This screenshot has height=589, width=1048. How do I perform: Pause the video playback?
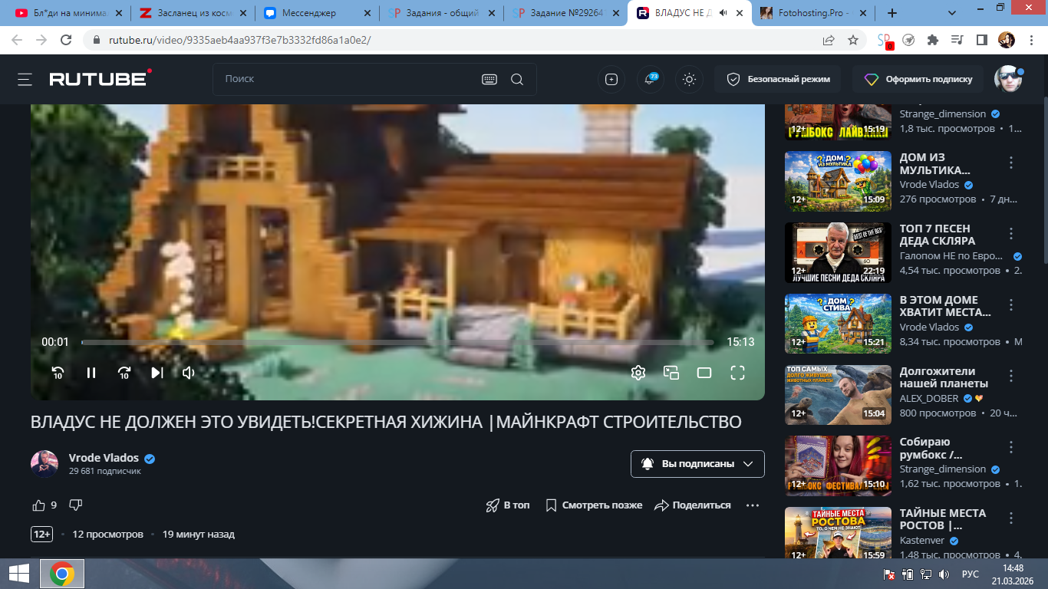coord(91,373)
